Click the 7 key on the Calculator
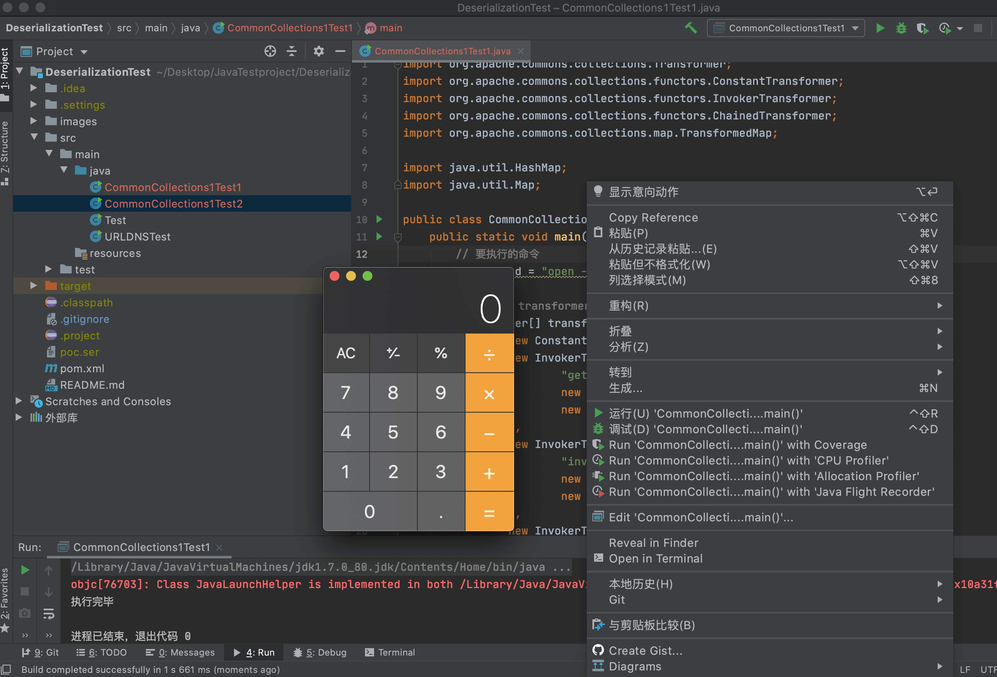 click(x=346, y=393)
